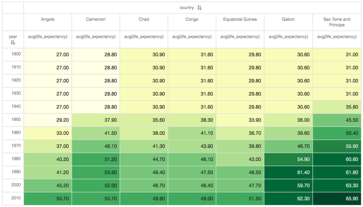This screenshot has height=207, width=363.
Task: Select Sao Tome and Principe header
Action: pyautogui.click(x=337, y=22)
